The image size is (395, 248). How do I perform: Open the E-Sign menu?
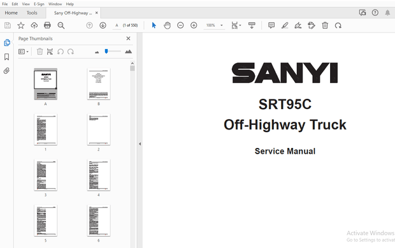(39, 4)
